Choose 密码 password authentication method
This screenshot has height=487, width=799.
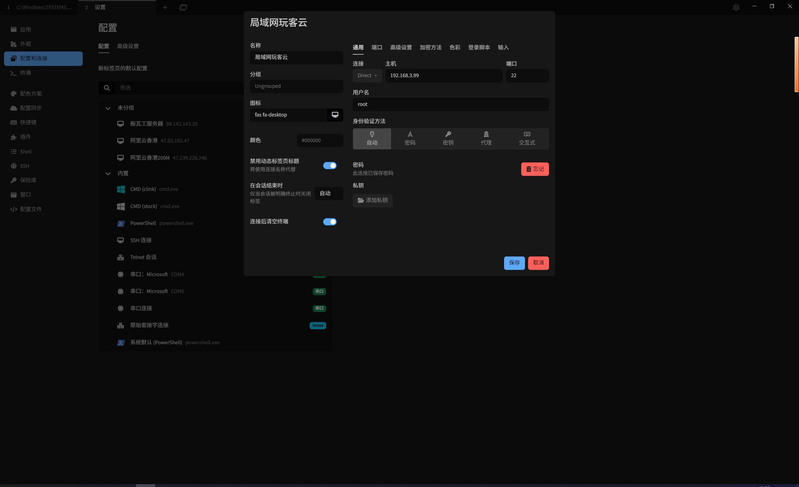pos(410,139)
